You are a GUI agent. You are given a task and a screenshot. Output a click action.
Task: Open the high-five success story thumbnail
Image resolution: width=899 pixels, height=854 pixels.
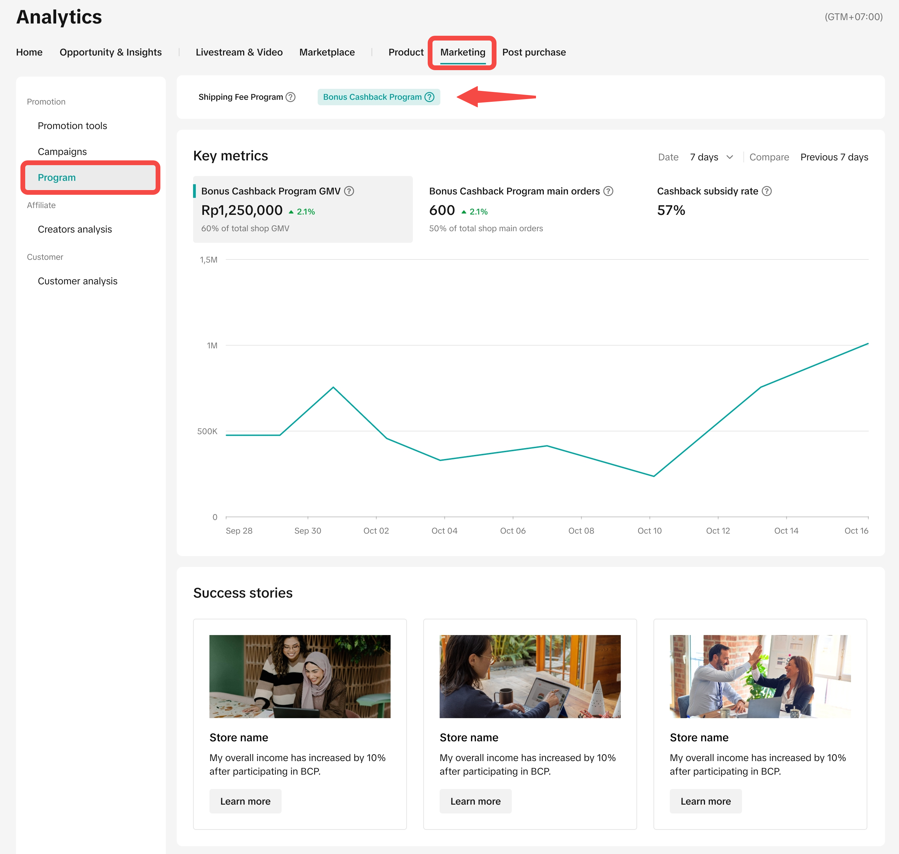[x=760, y=677]
